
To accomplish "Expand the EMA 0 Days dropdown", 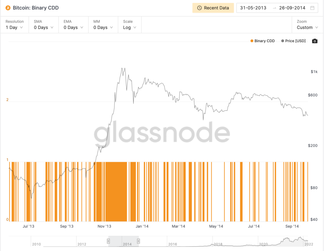I will tap(74, 28).
